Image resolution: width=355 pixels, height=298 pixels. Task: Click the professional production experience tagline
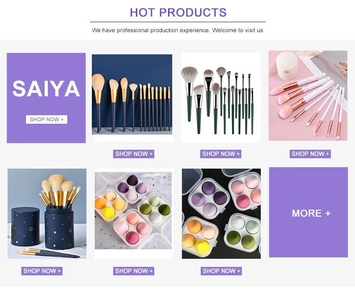point(177,30)
